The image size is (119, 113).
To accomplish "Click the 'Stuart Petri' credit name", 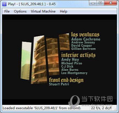I will [59, 84].
